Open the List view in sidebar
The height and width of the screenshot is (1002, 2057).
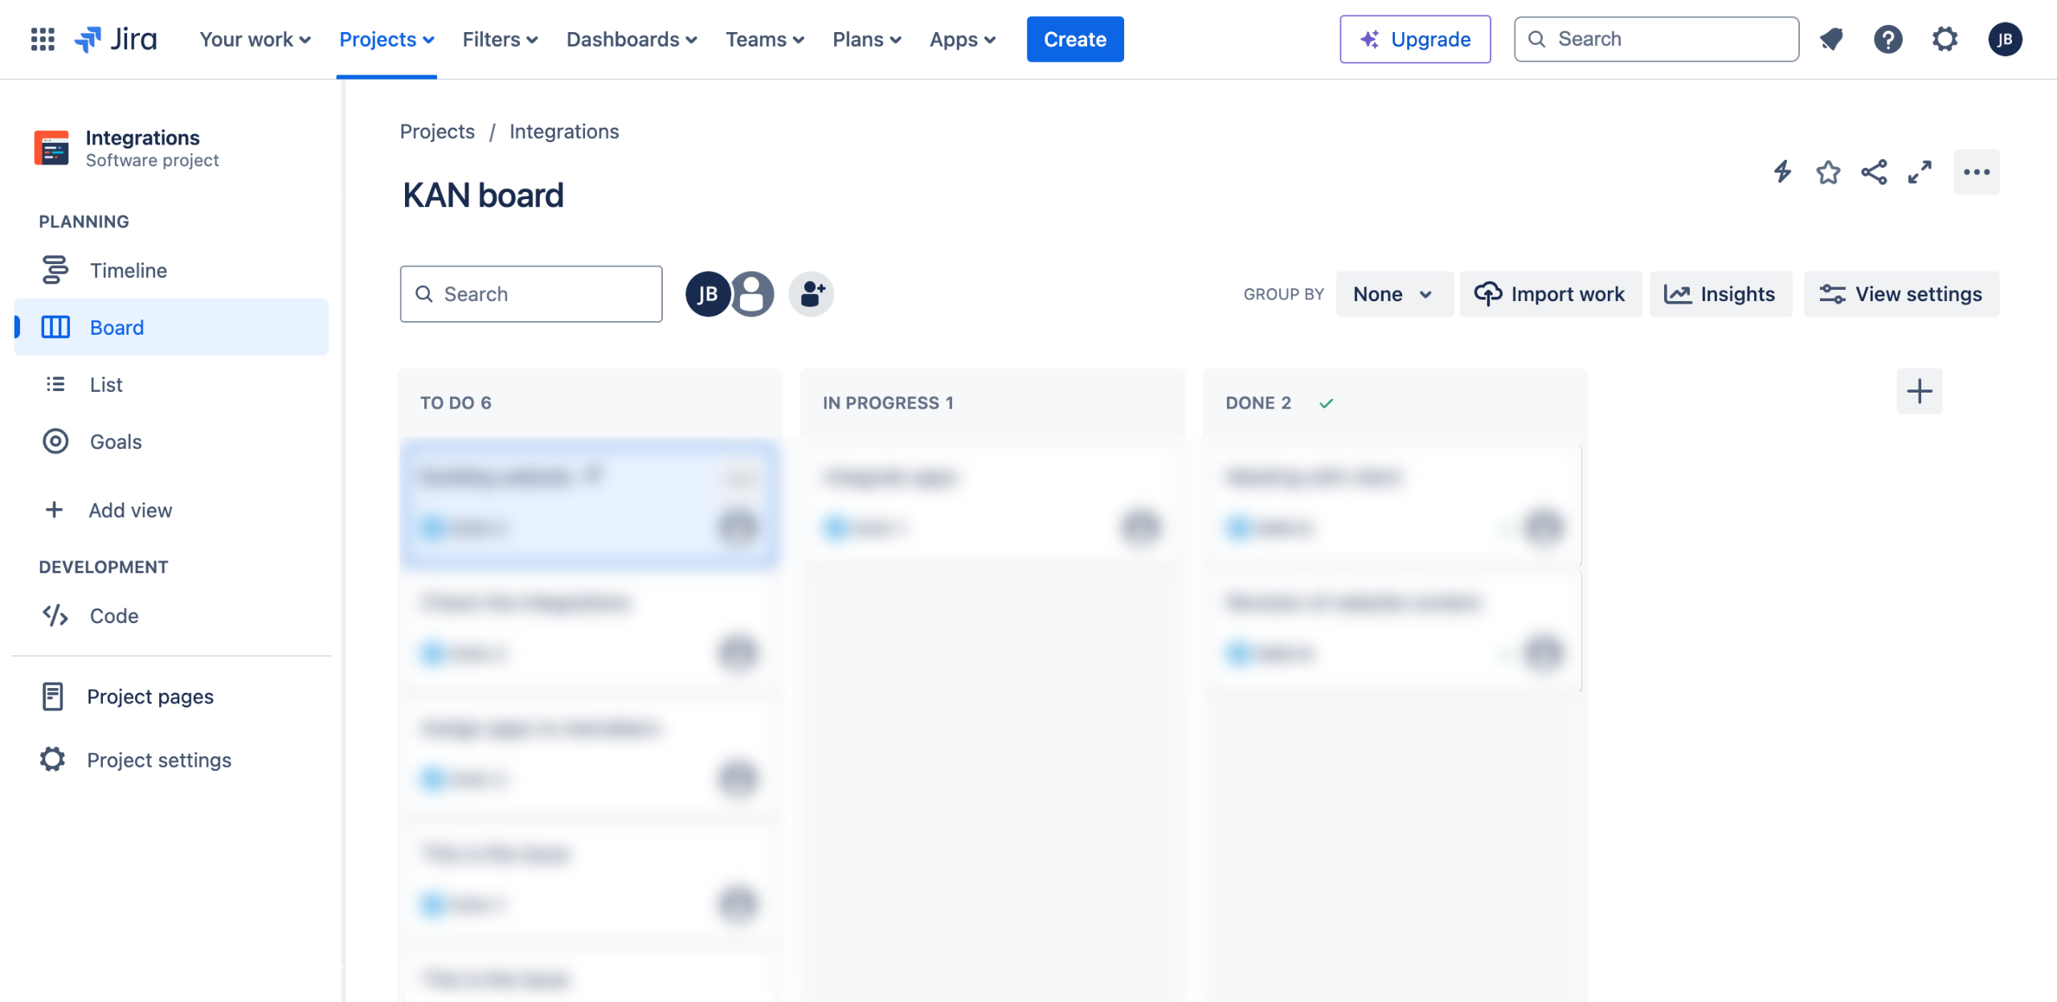click(x=106, y=385)
